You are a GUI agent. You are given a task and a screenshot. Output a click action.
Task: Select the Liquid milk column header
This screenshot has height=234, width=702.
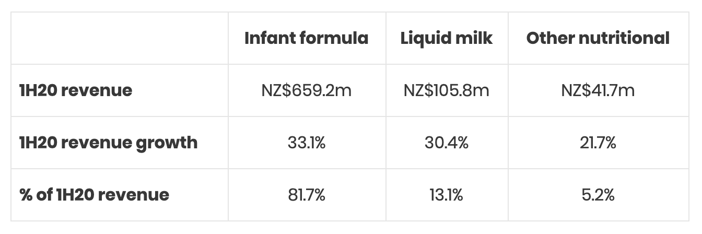click(447, 38)
